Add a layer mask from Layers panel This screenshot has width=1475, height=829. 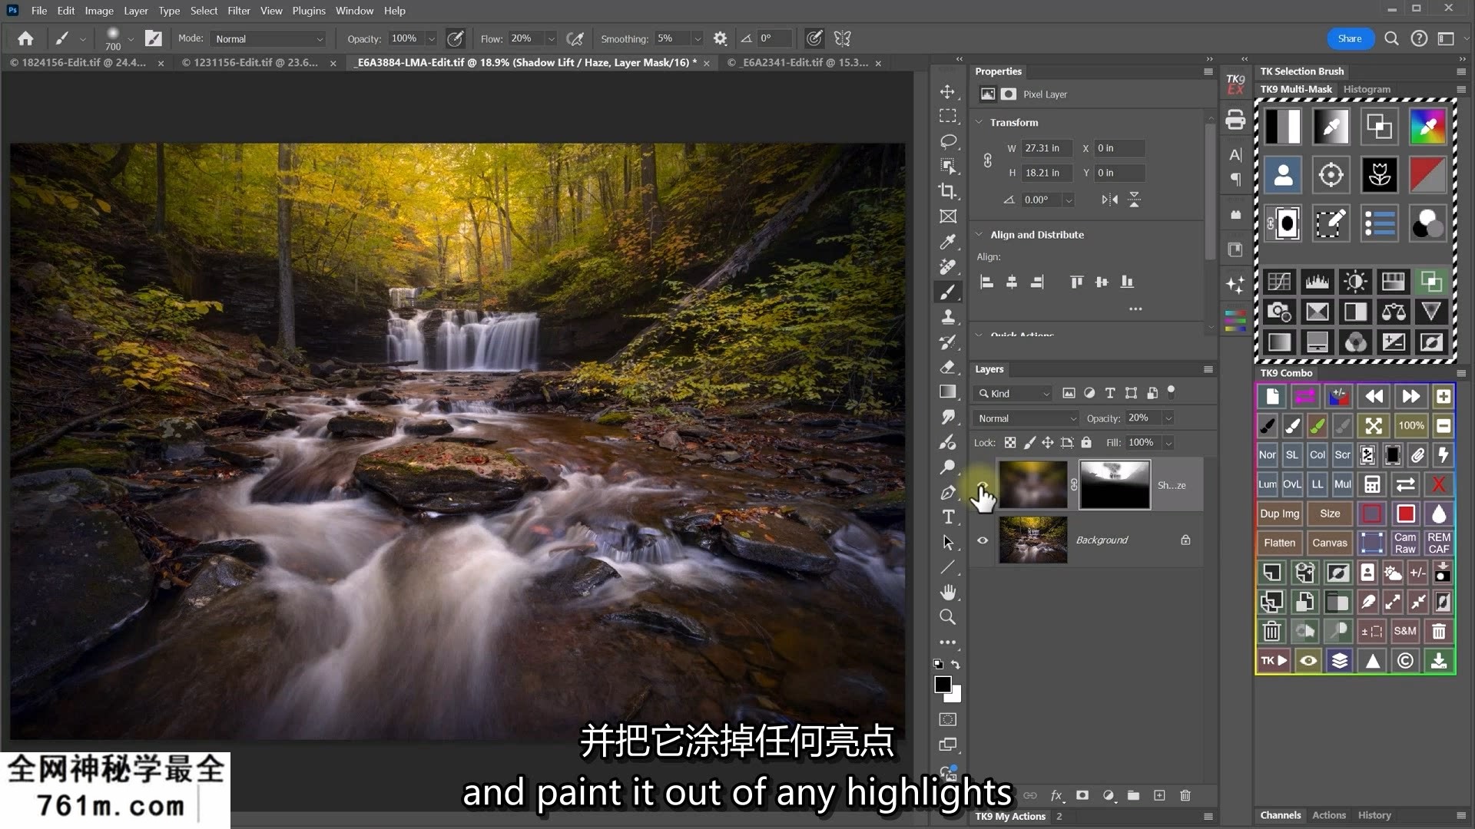(1082, 795)
